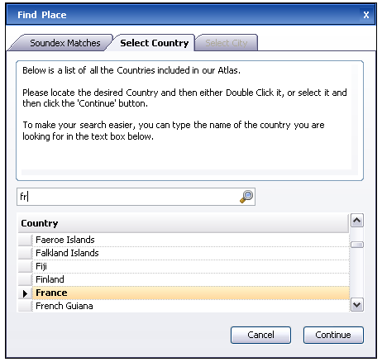Open the Select Country tab

coord(153,43)
